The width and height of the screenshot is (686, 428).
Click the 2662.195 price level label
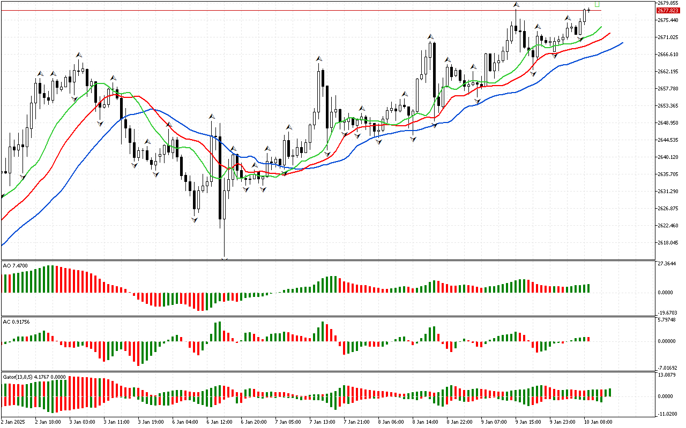(668, 72)
